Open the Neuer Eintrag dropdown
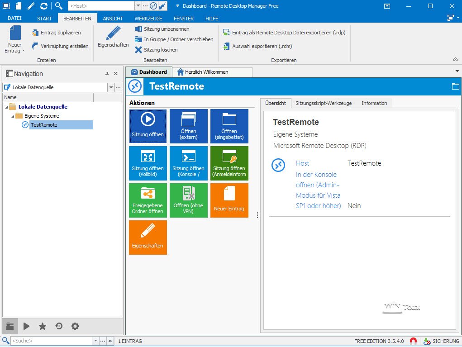Screen dimensions: 462x347 point(15,51)
